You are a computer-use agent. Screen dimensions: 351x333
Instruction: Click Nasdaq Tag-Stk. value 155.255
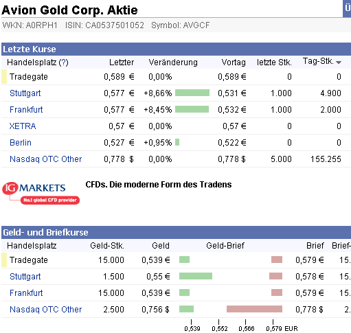pos(326,159)
